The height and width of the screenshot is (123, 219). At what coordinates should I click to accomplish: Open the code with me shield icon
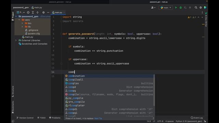[x=205, y=8]
